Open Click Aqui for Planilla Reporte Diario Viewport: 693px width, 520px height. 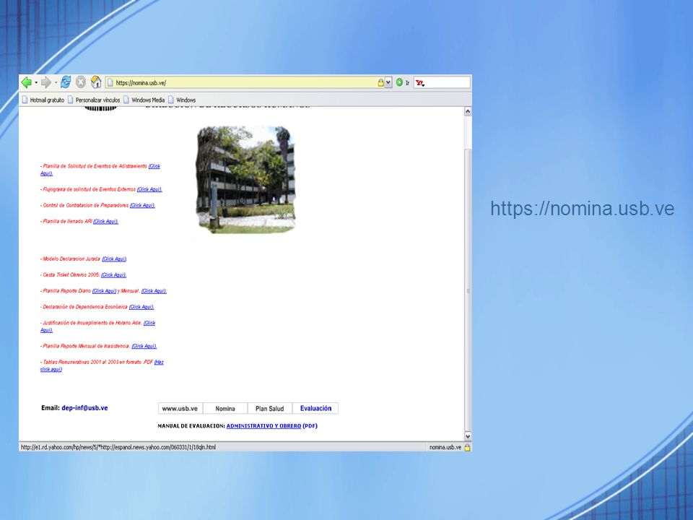(x=104, y=290)
